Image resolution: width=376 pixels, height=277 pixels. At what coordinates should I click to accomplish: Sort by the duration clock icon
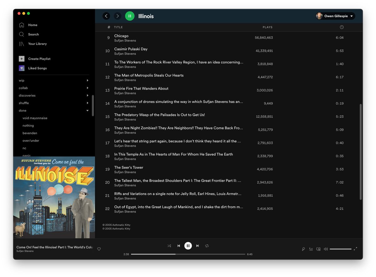[x=342, y=27]
